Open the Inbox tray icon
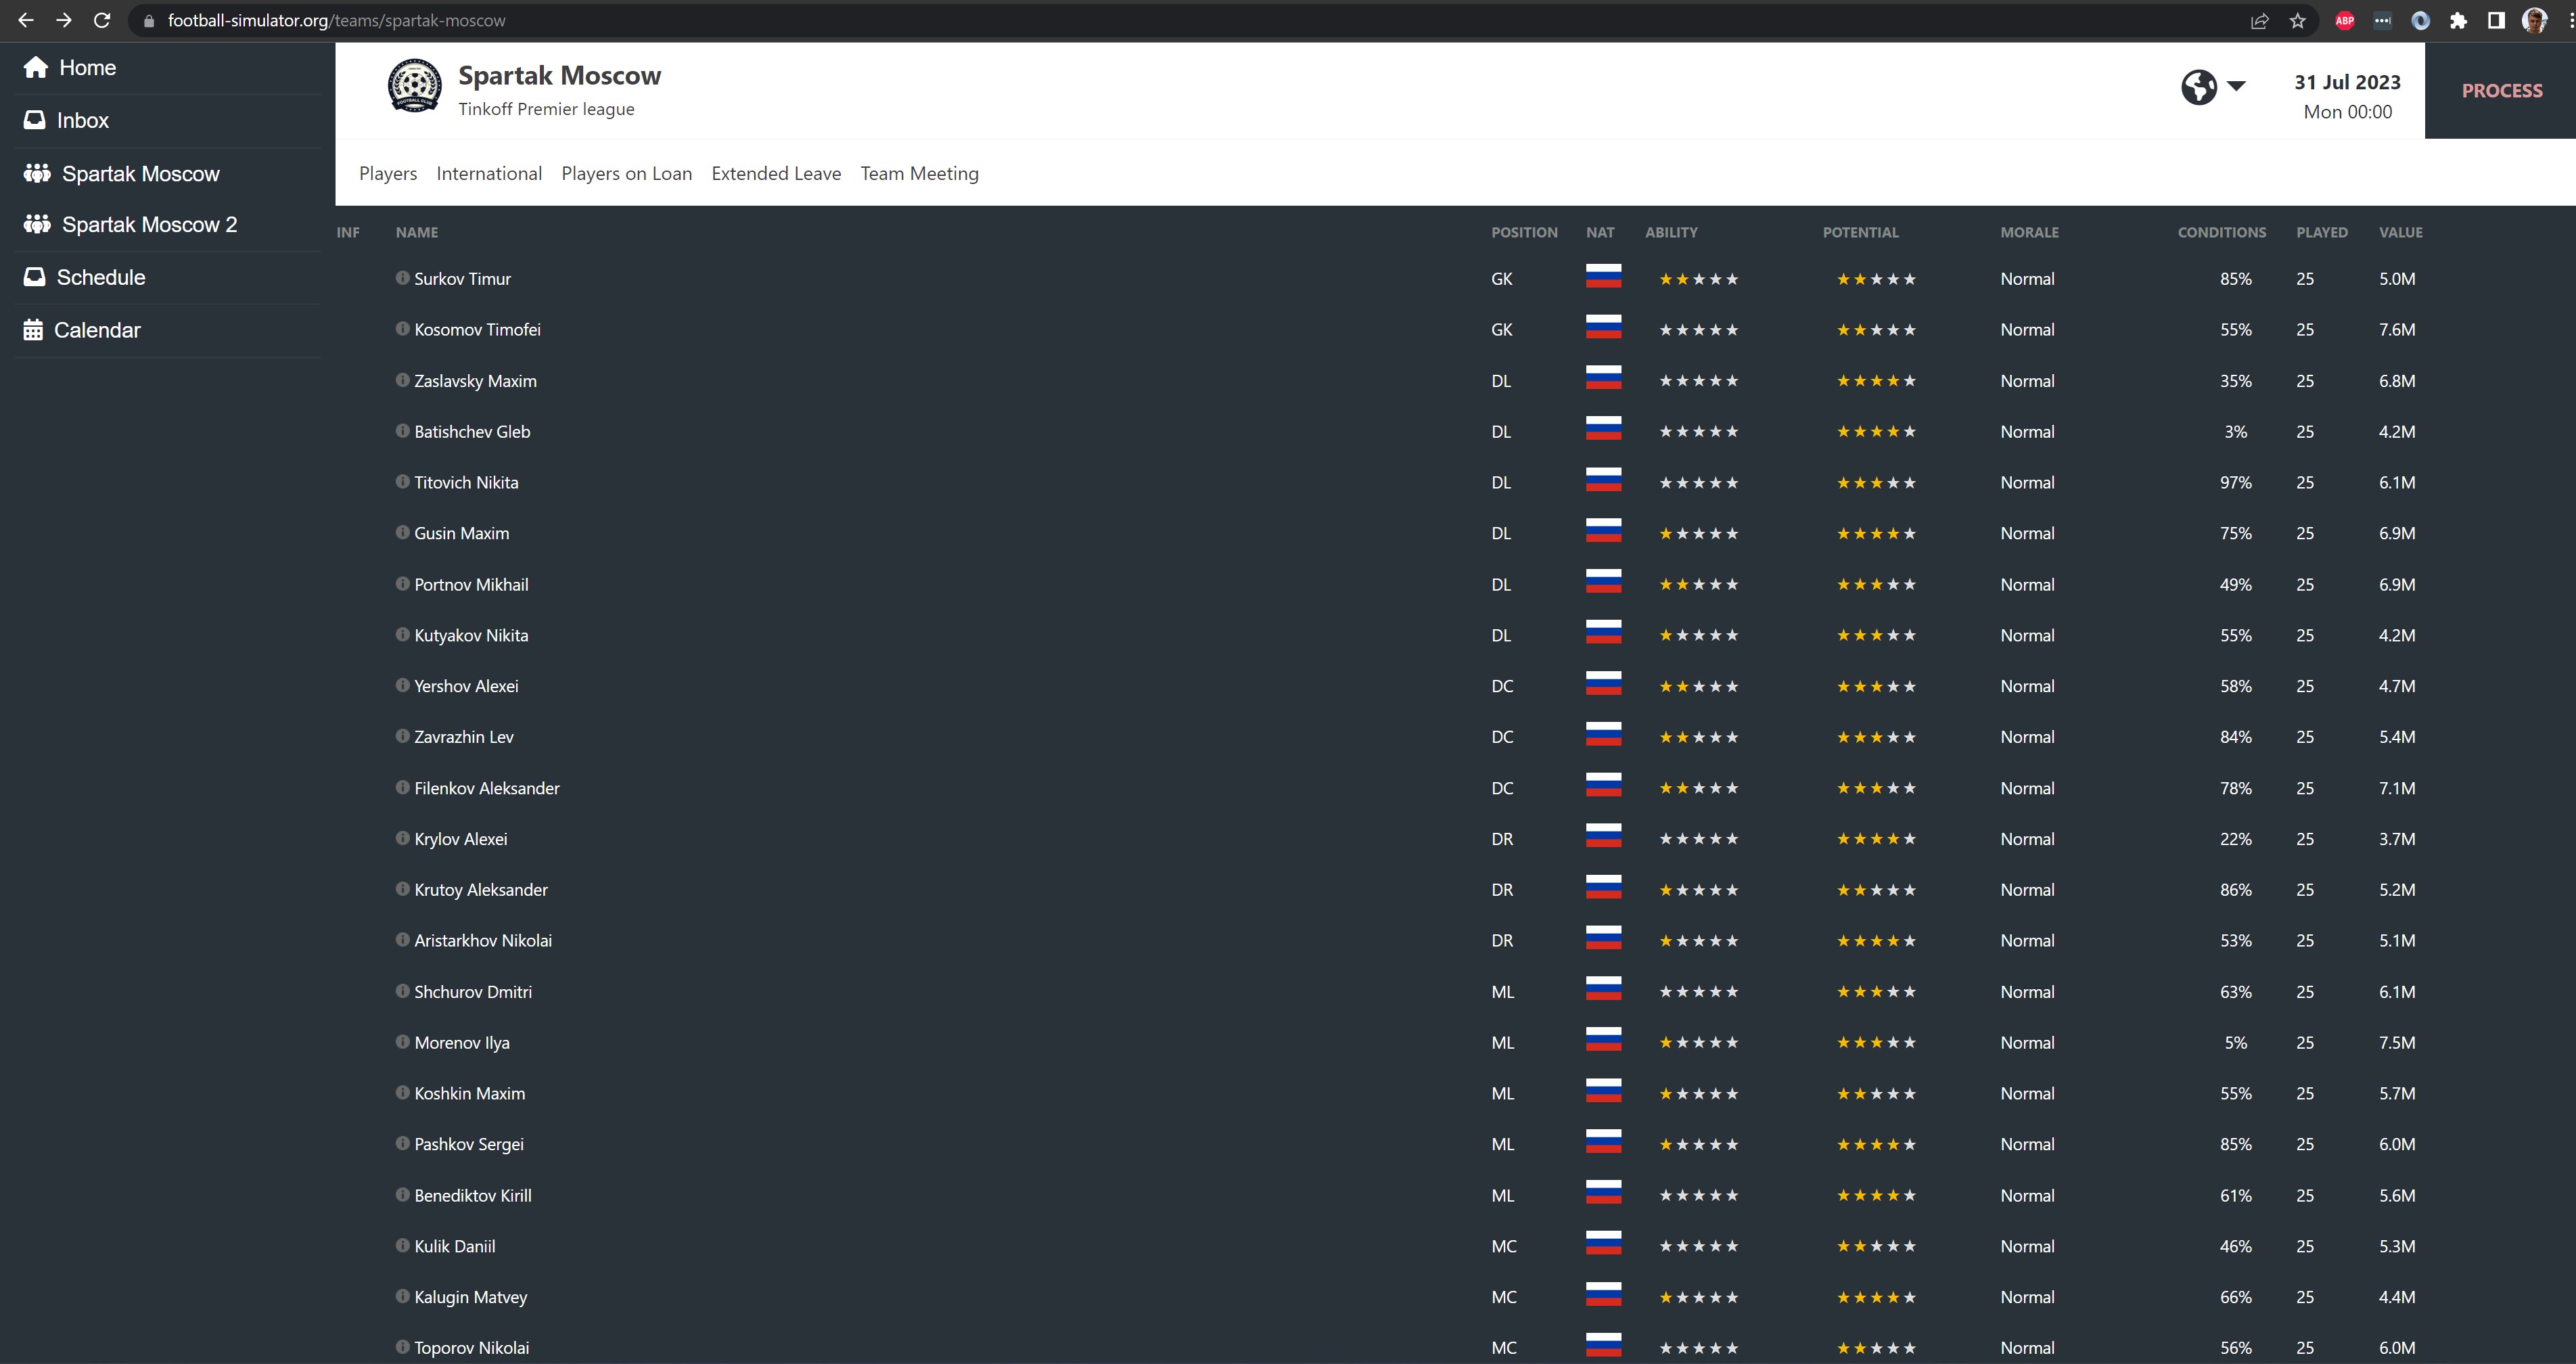Screen dimensions: 2576x1364 coord(34,120)
